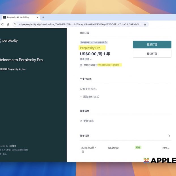176x176 pixels.
Task: Click the 隐私 privacy link
Action: (x=5, y=154)
